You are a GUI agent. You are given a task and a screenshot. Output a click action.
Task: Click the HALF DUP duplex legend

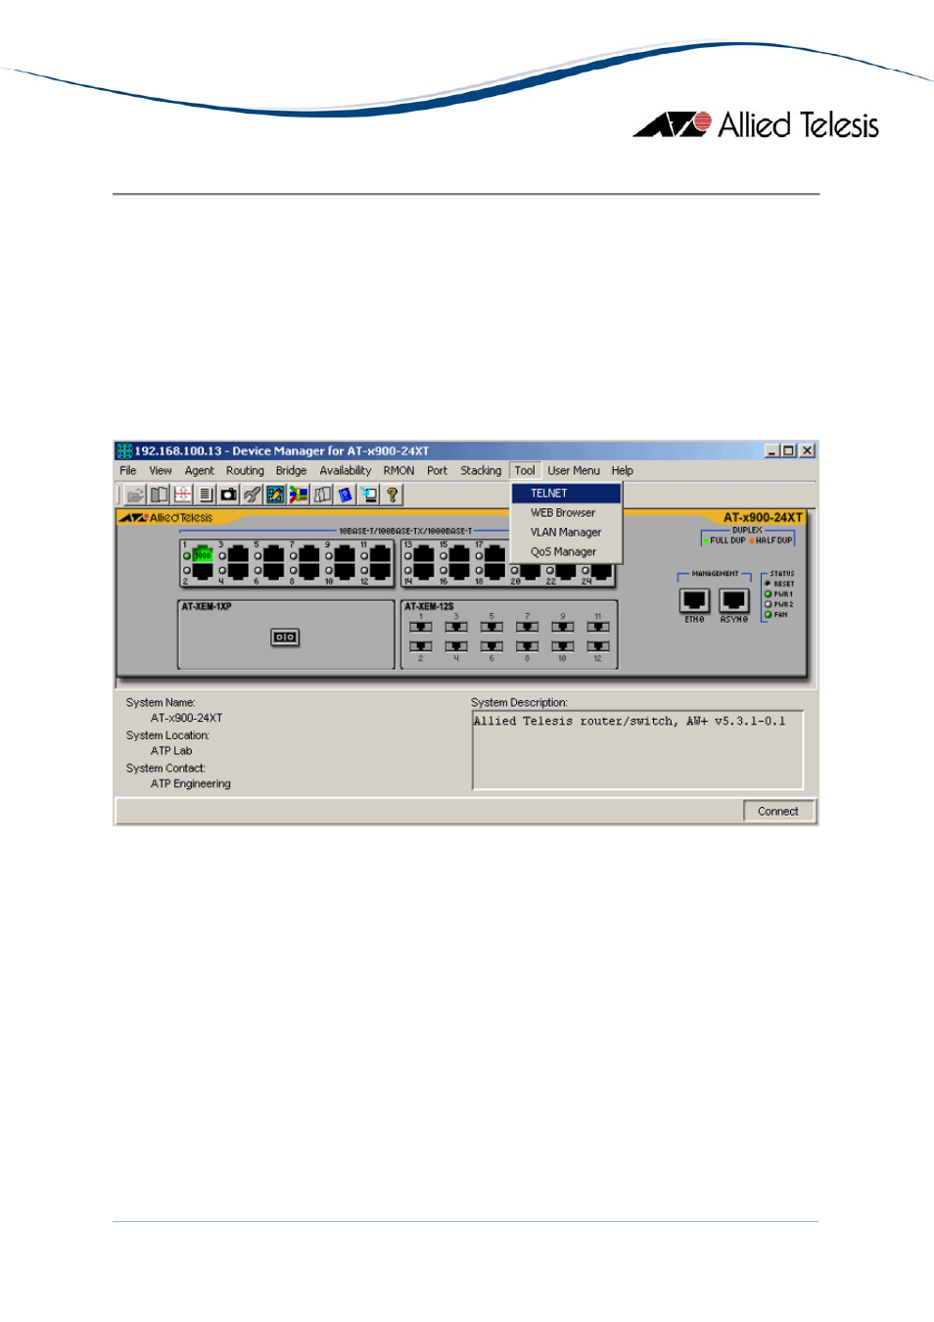coord(771,541)
